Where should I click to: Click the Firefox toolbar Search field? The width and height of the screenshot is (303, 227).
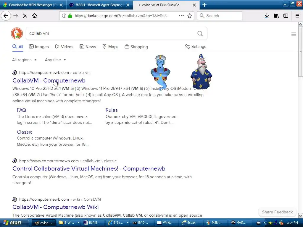click(220, 16)
